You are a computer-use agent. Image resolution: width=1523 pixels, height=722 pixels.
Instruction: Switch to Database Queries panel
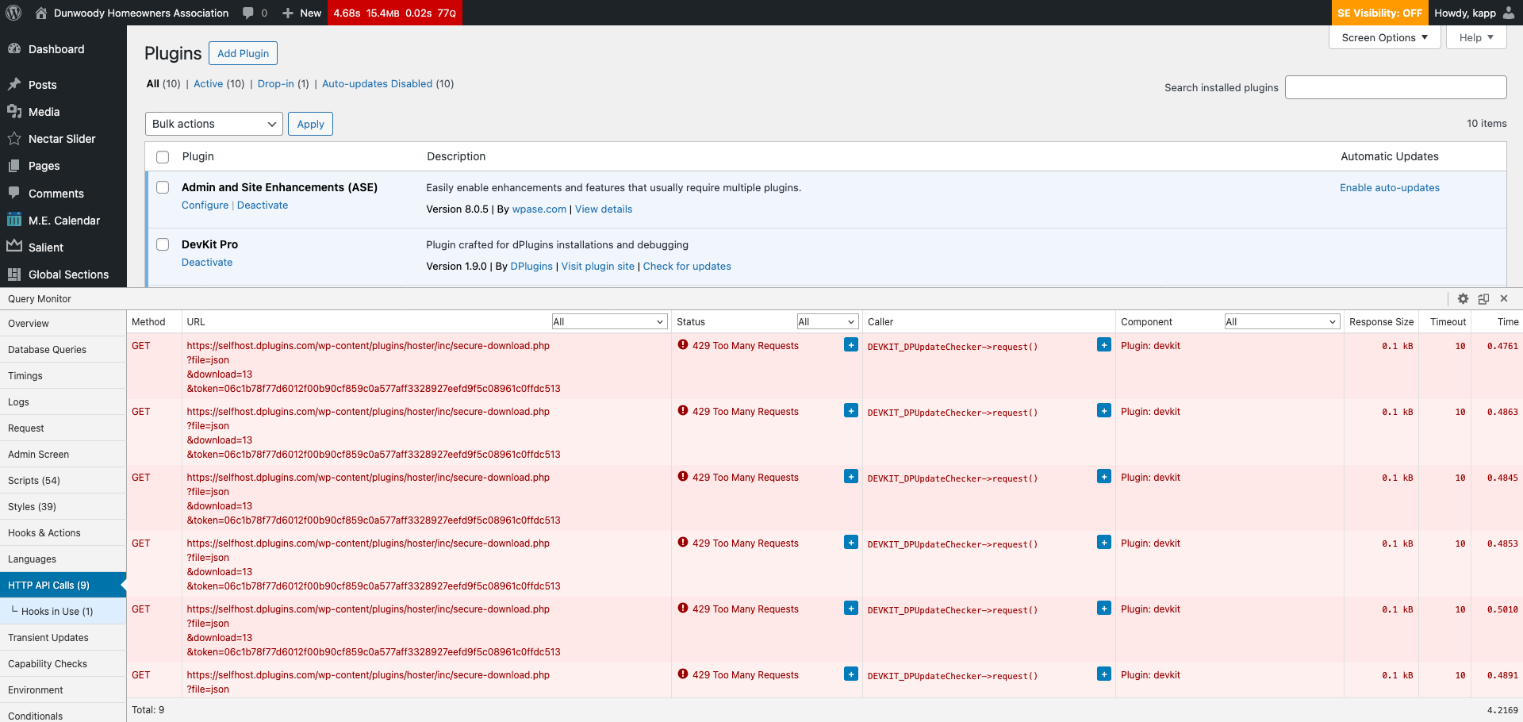(48, 350)
